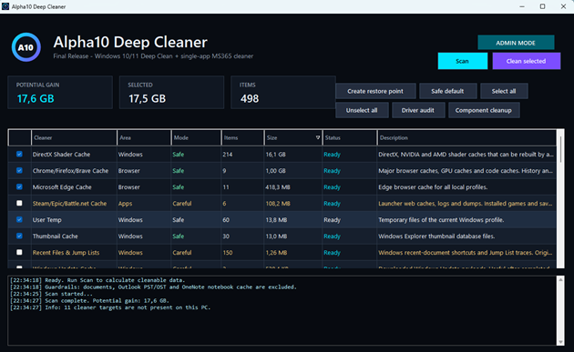Screen dimensions: 574x352
Task: Click the Final Release subtitle text
Action: (x=153, y=55)
